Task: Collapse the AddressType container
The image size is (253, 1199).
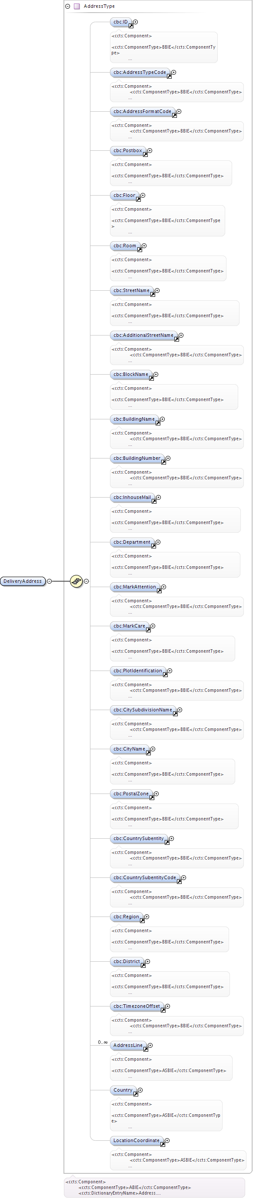Action: tap(67, 6)
